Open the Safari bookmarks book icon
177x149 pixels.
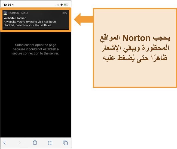pos(50,143)
